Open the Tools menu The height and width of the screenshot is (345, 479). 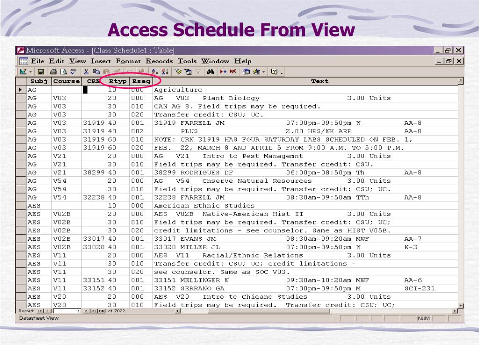[187, 61]
